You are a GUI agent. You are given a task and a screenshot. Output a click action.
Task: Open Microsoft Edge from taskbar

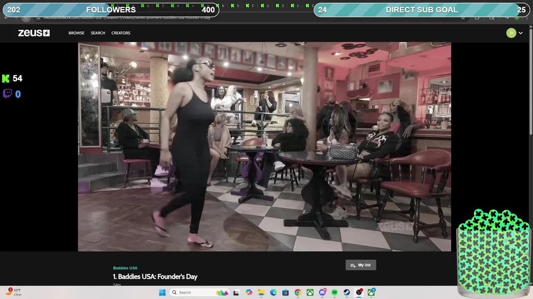pos(273,292)
